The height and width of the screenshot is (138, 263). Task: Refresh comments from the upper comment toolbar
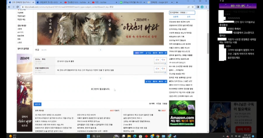[165, 53]
